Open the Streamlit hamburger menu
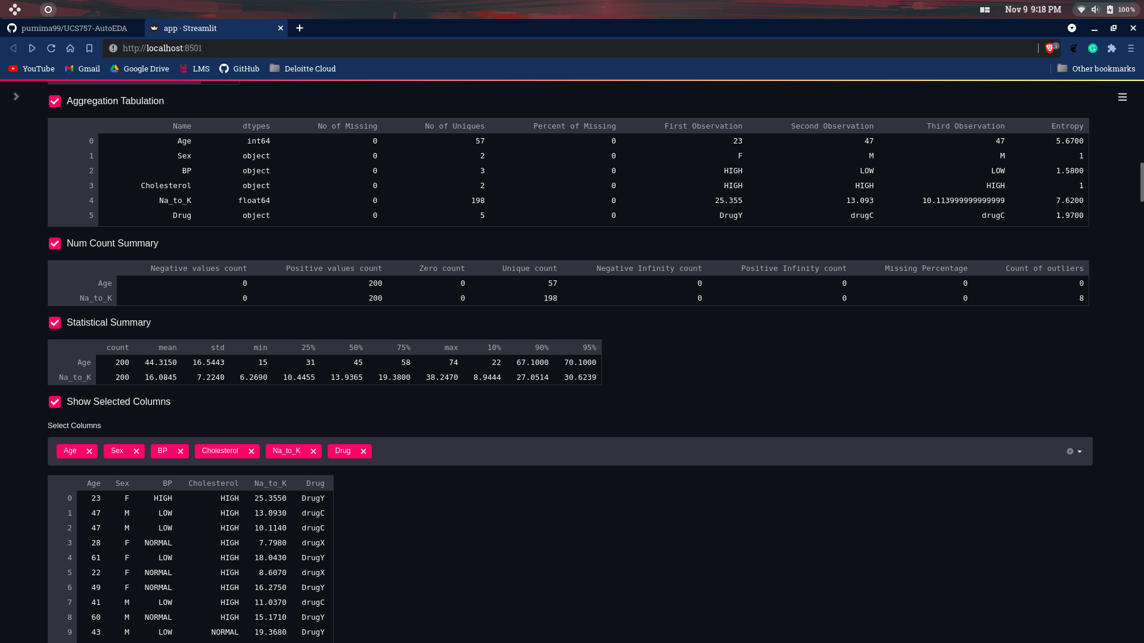 click(x=1122, y=97)
